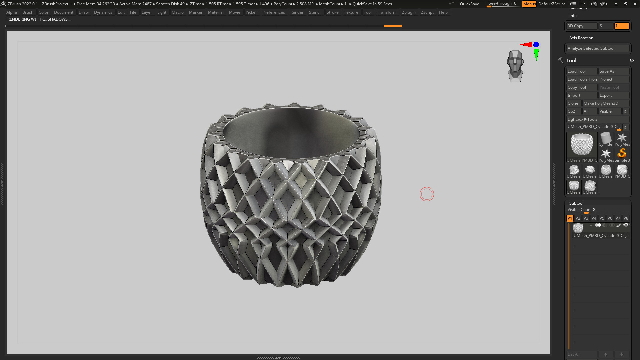Adjust the See-through slider
640x360 pixels.
[502, 4]
